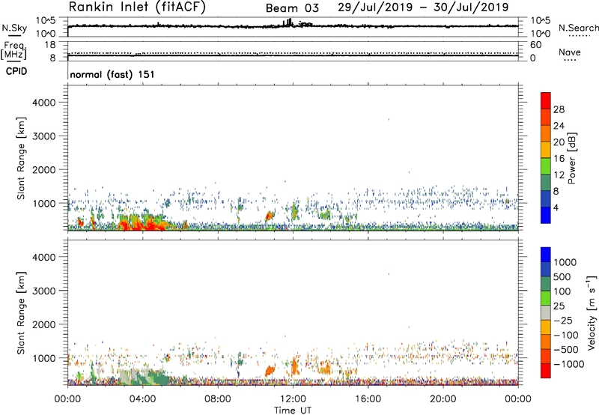Click the '1000' tick on the velocity colorbar
This screenshot has width=599, height=415.
coord(565,262)
